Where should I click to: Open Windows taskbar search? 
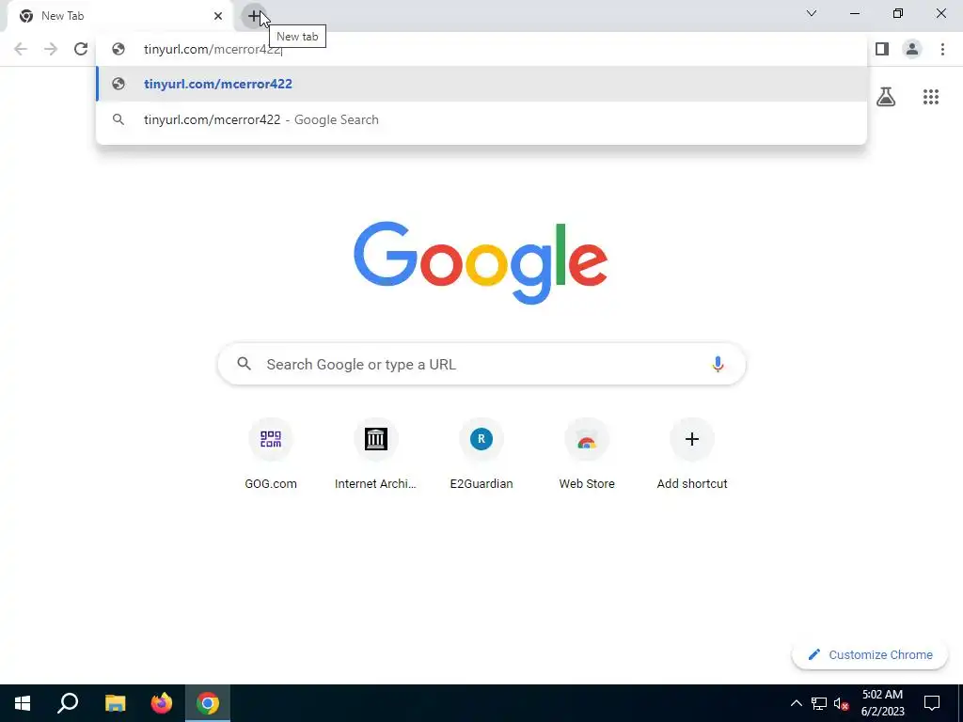tap(68, 703)
